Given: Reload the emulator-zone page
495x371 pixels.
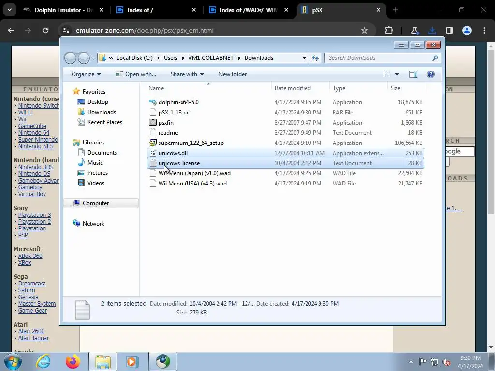Looking at the screenshot, I should (45, 30).
